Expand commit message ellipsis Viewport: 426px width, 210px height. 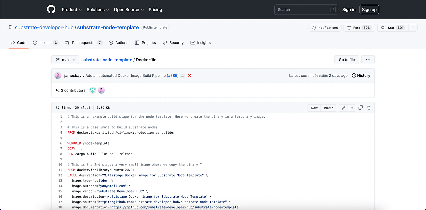[x=182, y=76]
